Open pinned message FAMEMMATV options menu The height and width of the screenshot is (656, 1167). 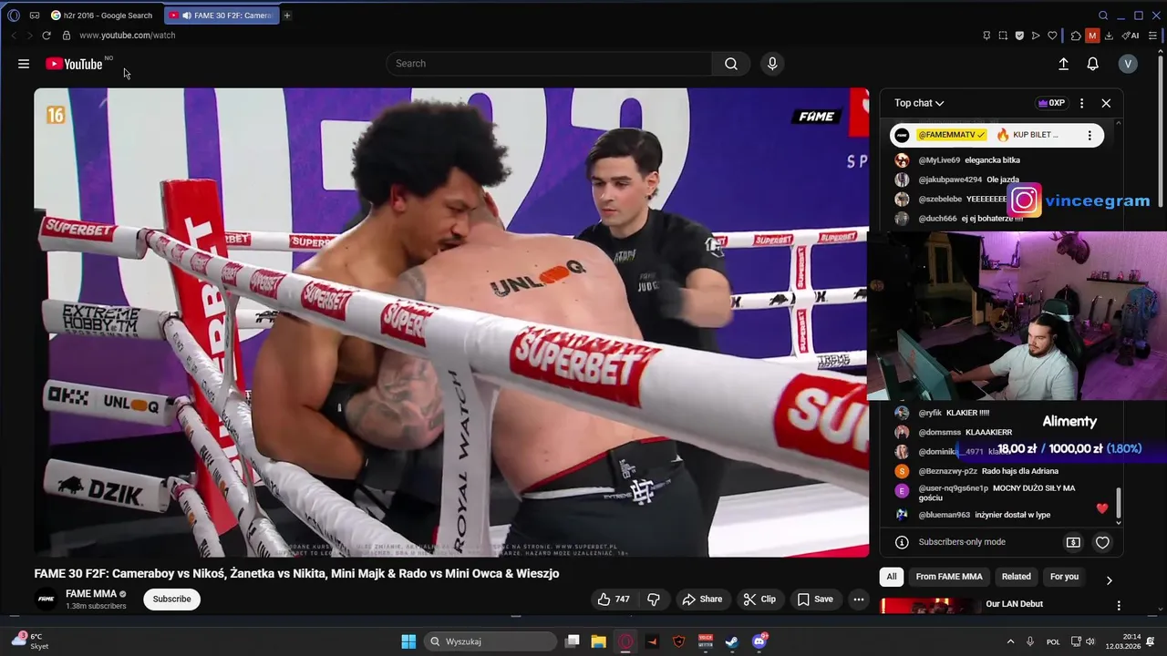(x=1090, y=135)
